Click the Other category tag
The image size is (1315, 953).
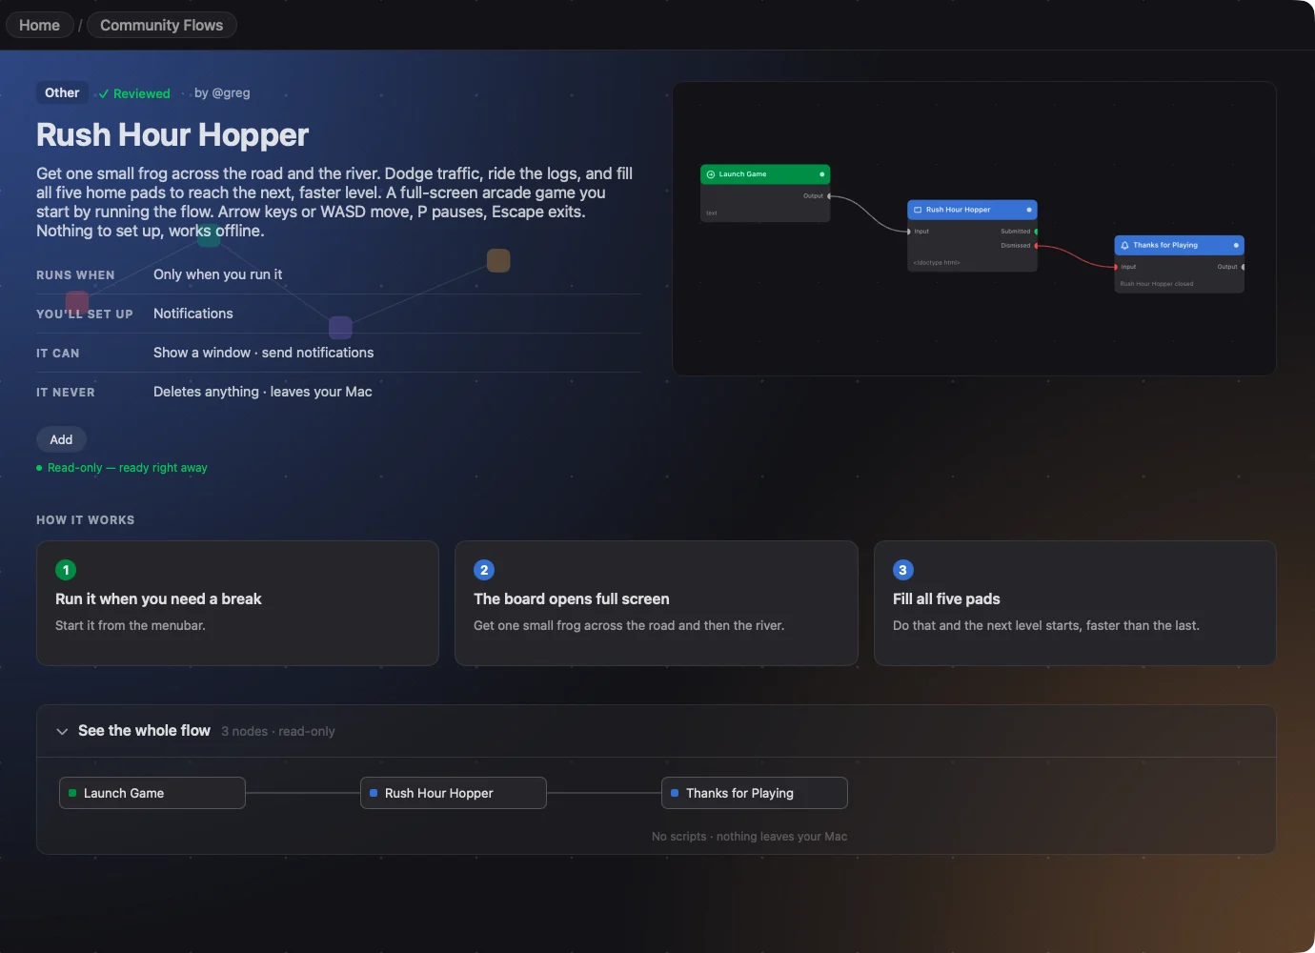point(62,92)
